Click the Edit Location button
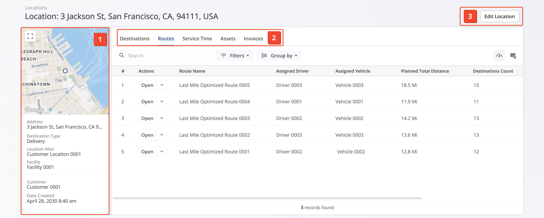The image size is (544, 218). point(499,16)
